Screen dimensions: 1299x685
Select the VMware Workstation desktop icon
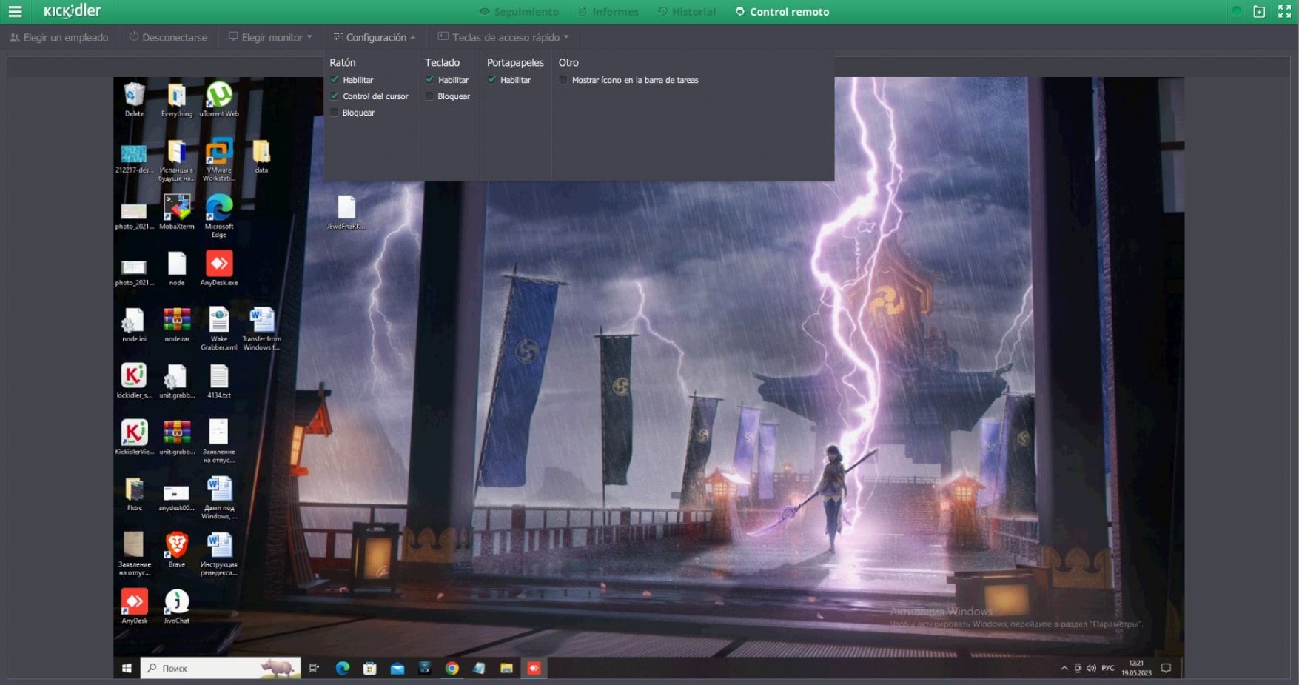[x=219, y=160]
